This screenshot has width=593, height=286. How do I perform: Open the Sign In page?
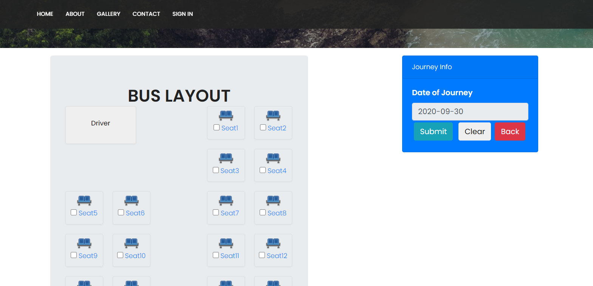(x=183, y=14)
